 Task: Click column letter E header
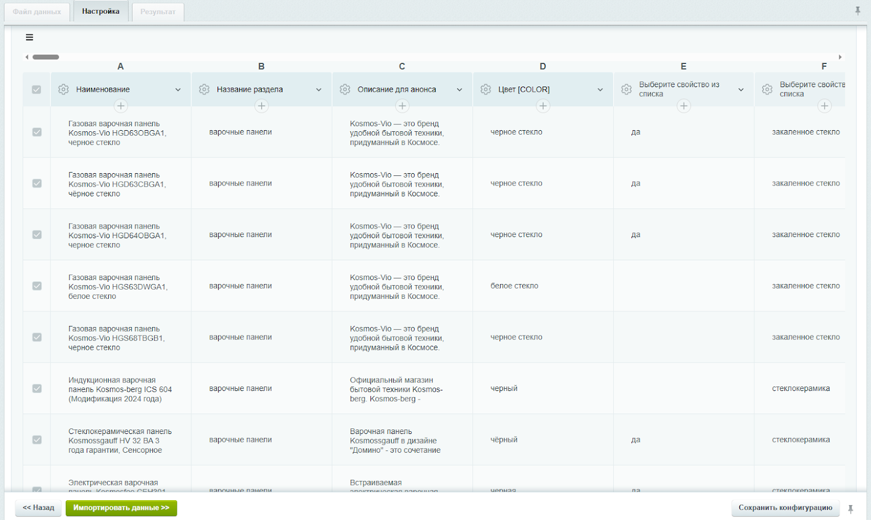[x=684, y=66]
